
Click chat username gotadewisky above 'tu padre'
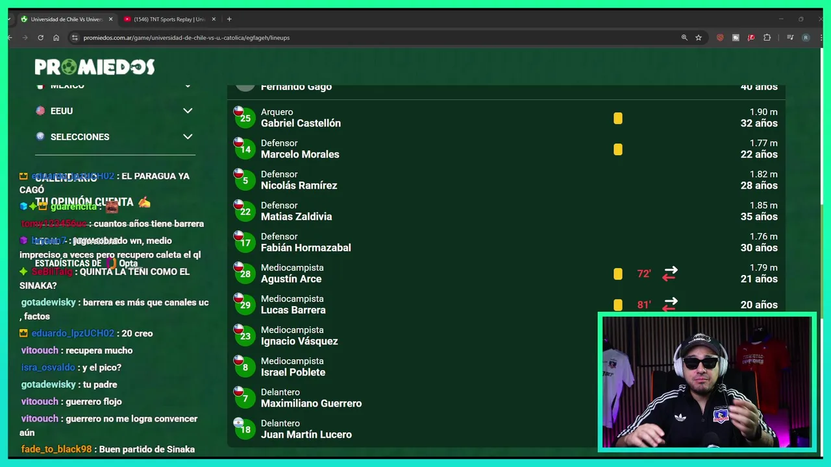[x=49, y=385]
